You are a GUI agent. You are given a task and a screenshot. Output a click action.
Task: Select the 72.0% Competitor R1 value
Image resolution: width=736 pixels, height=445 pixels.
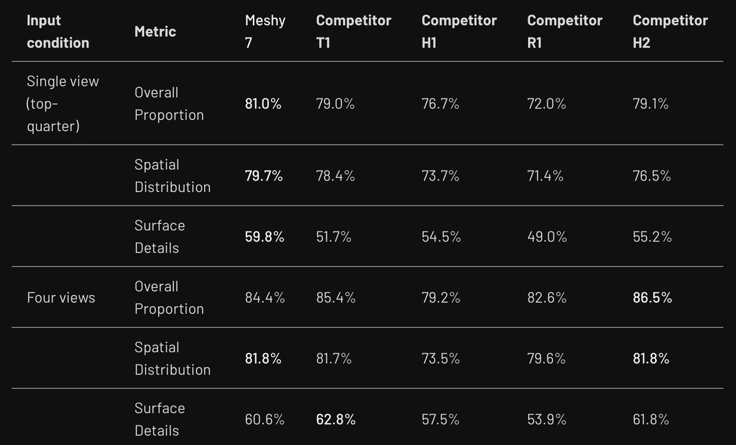click(547, 103)
